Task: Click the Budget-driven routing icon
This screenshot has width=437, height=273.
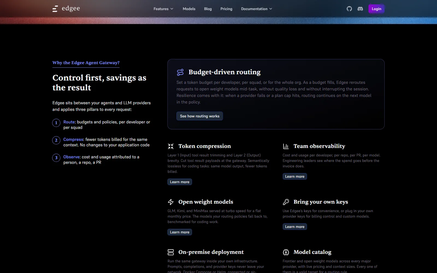Action: pyautogui.click(x=180, y=72)
